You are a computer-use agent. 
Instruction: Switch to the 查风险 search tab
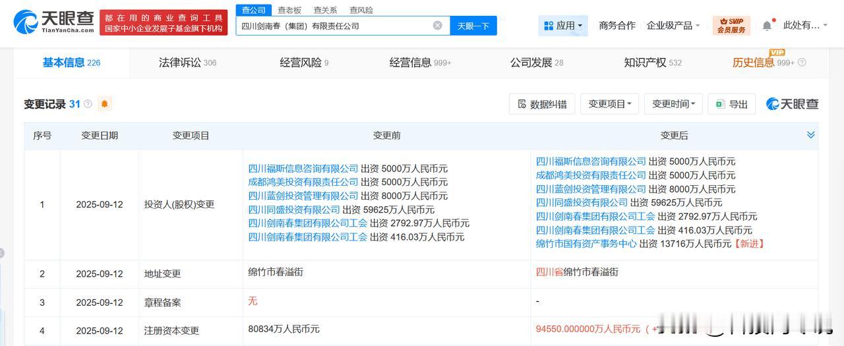361,10
